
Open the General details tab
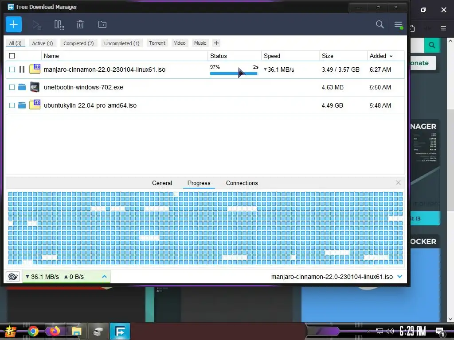point(162,183)
